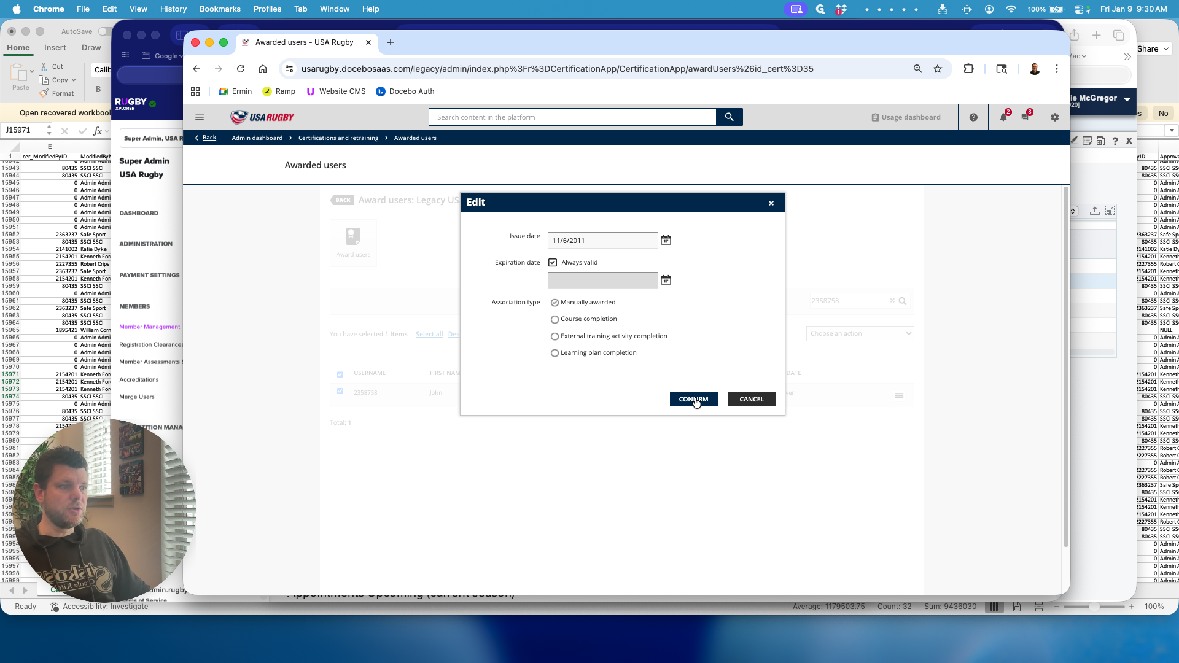Select Course completion association type
The image size is (1179, 663).
[x=554, y=319]
